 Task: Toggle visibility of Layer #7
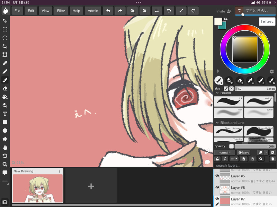click(x=217, y=199)
